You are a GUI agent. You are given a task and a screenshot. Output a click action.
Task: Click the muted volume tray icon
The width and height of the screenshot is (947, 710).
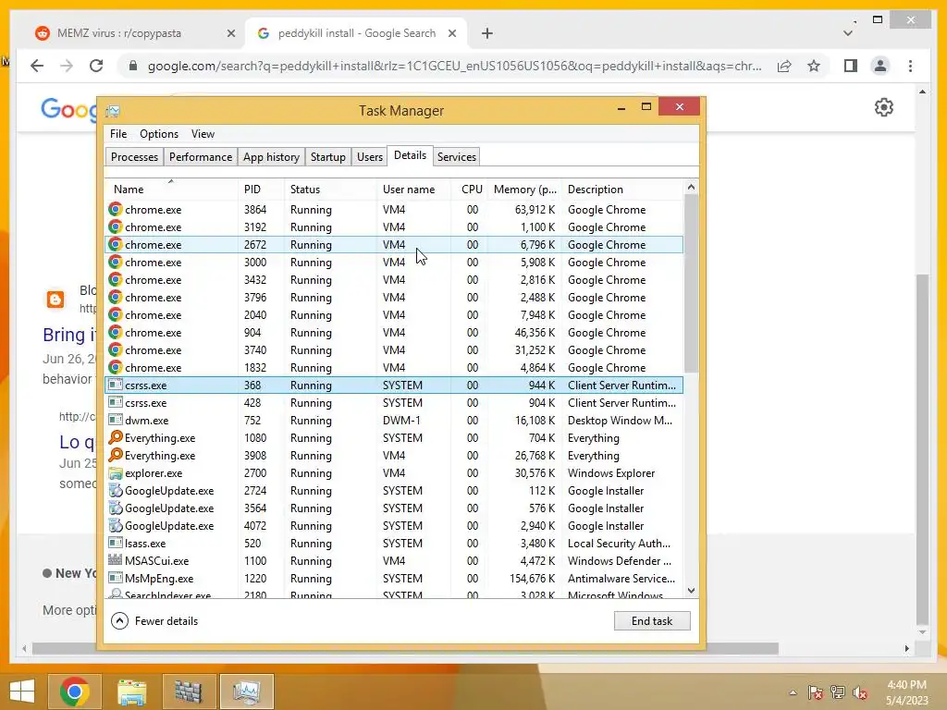click(861, 692)
